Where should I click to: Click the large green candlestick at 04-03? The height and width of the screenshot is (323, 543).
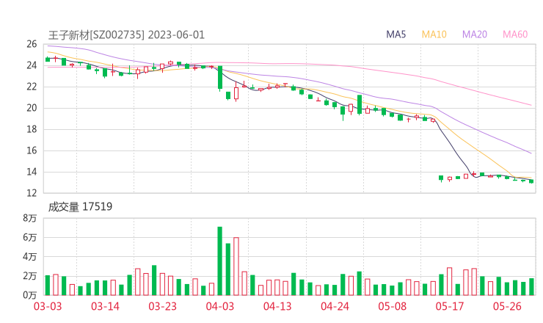220,78
